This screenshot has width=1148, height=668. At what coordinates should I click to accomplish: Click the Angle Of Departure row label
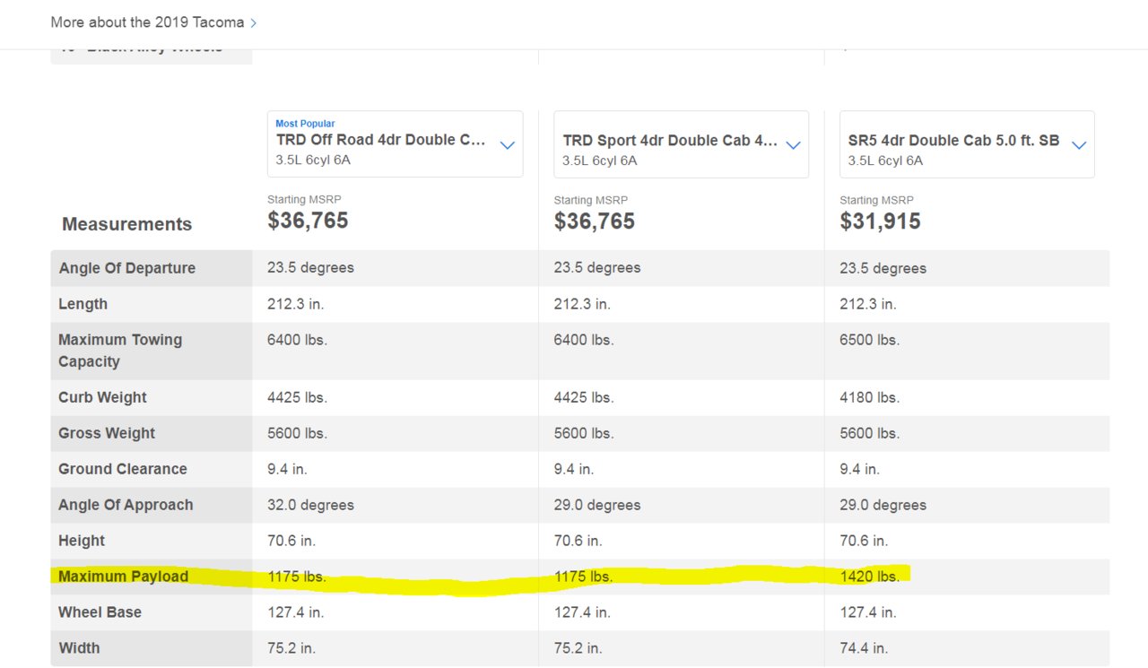coord(126,268)
